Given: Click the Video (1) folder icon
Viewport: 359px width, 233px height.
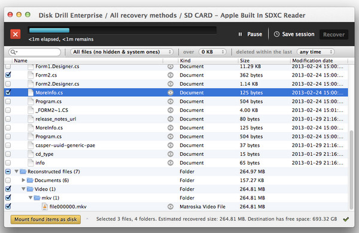Looking at the screenshot, I should pos(30,189).
